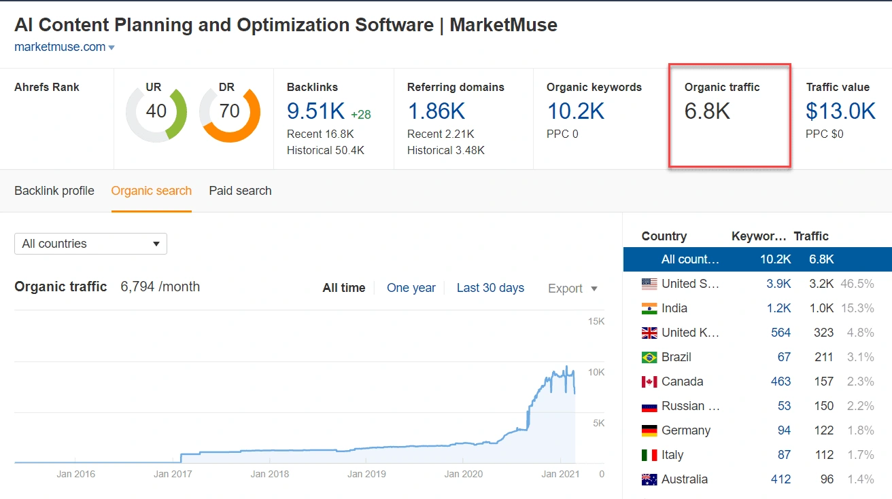Image resolution: width=892 pixels, height=499 pixels.
Task: Click the 6,794 /month traffic figure
Action: (x=160, y=287)
